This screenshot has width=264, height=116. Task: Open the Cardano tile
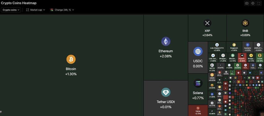247,47
